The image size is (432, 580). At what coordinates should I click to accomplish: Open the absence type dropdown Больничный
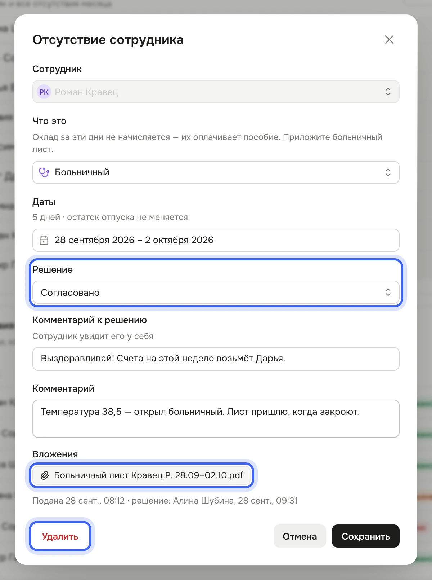point(216,172)
